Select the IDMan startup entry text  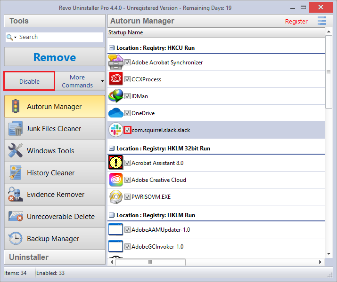[x=140, y=96]
